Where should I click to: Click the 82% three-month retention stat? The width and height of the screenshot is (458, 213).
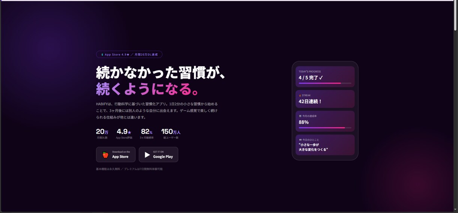point(147,134)
